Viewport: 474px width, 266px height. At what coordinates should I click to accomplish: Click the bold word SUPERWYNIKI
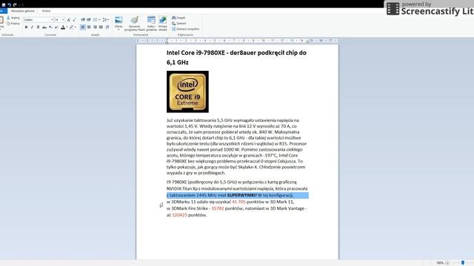pyautogui.click(x=242, y=195)
